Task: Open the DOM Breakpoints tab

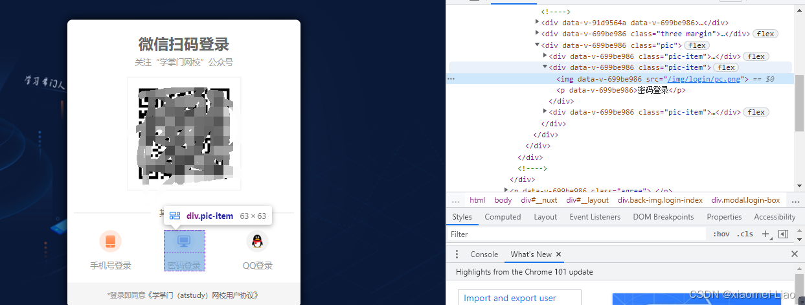Action: click(x=663, y=217)
